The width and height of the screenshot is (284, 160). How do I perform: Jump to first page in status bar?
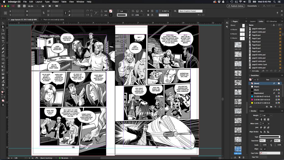pyautogui.click(x=9, y=158)
